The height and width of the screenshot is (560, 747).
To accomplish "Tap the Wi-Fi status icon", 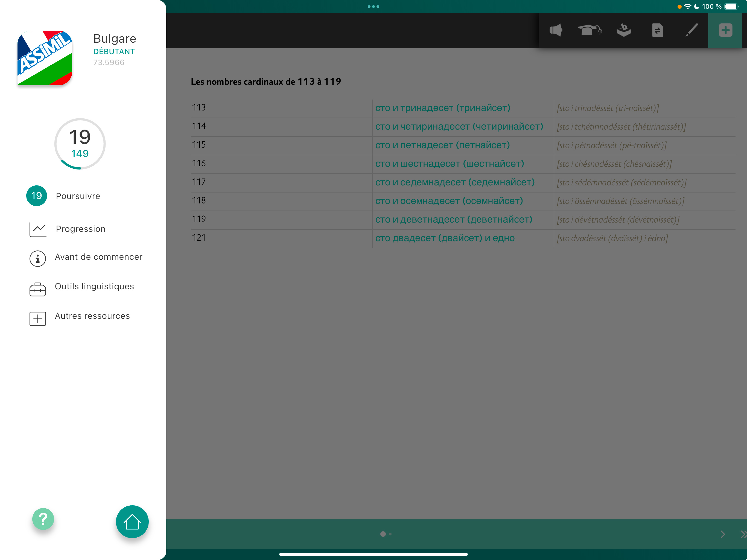I will point(687,6).
